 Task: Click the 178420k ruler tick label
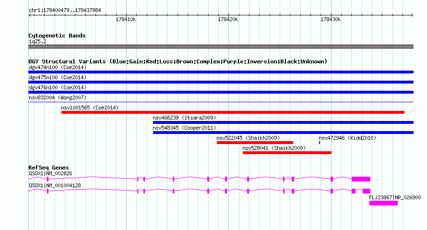pos(228,19)
